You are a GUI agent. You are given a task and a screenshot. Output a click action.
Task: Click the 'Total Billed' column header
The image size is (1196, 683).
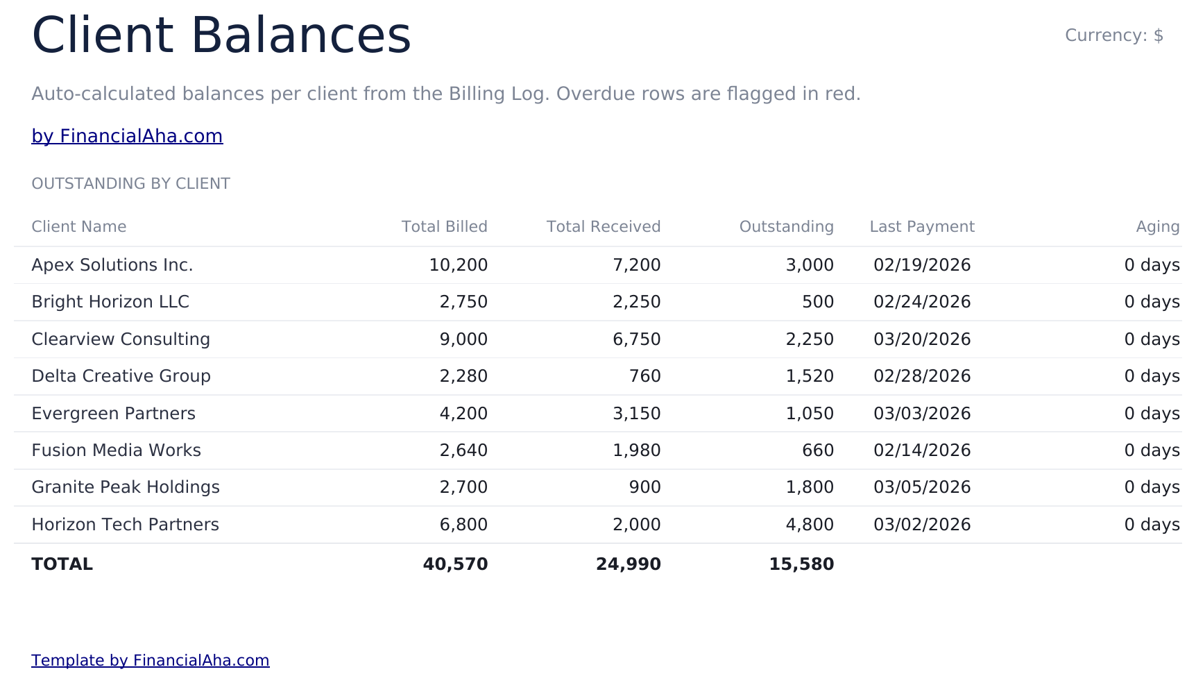[445, 227]
